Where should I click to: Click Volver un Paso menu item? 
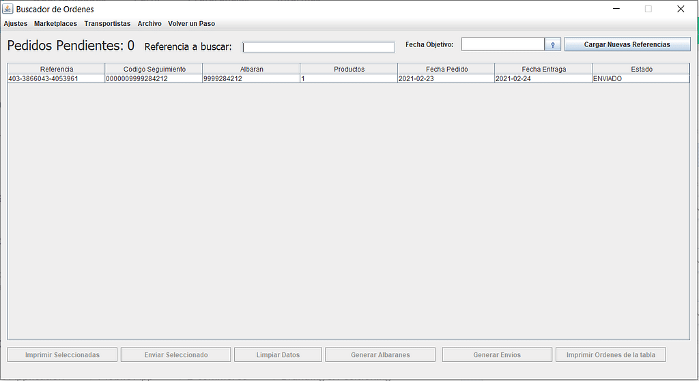[x=191, y=24]
